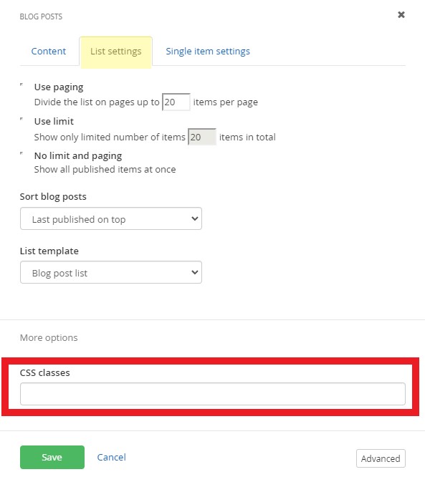Click the green Save button
The image size is (425, 482).
tap(52, 457)
